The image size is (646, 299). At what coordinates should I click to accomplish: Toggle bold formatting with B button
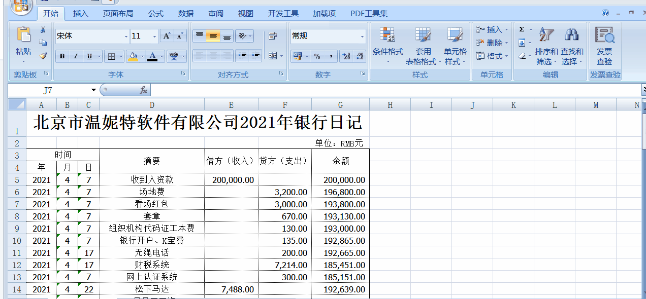[61, 56]
